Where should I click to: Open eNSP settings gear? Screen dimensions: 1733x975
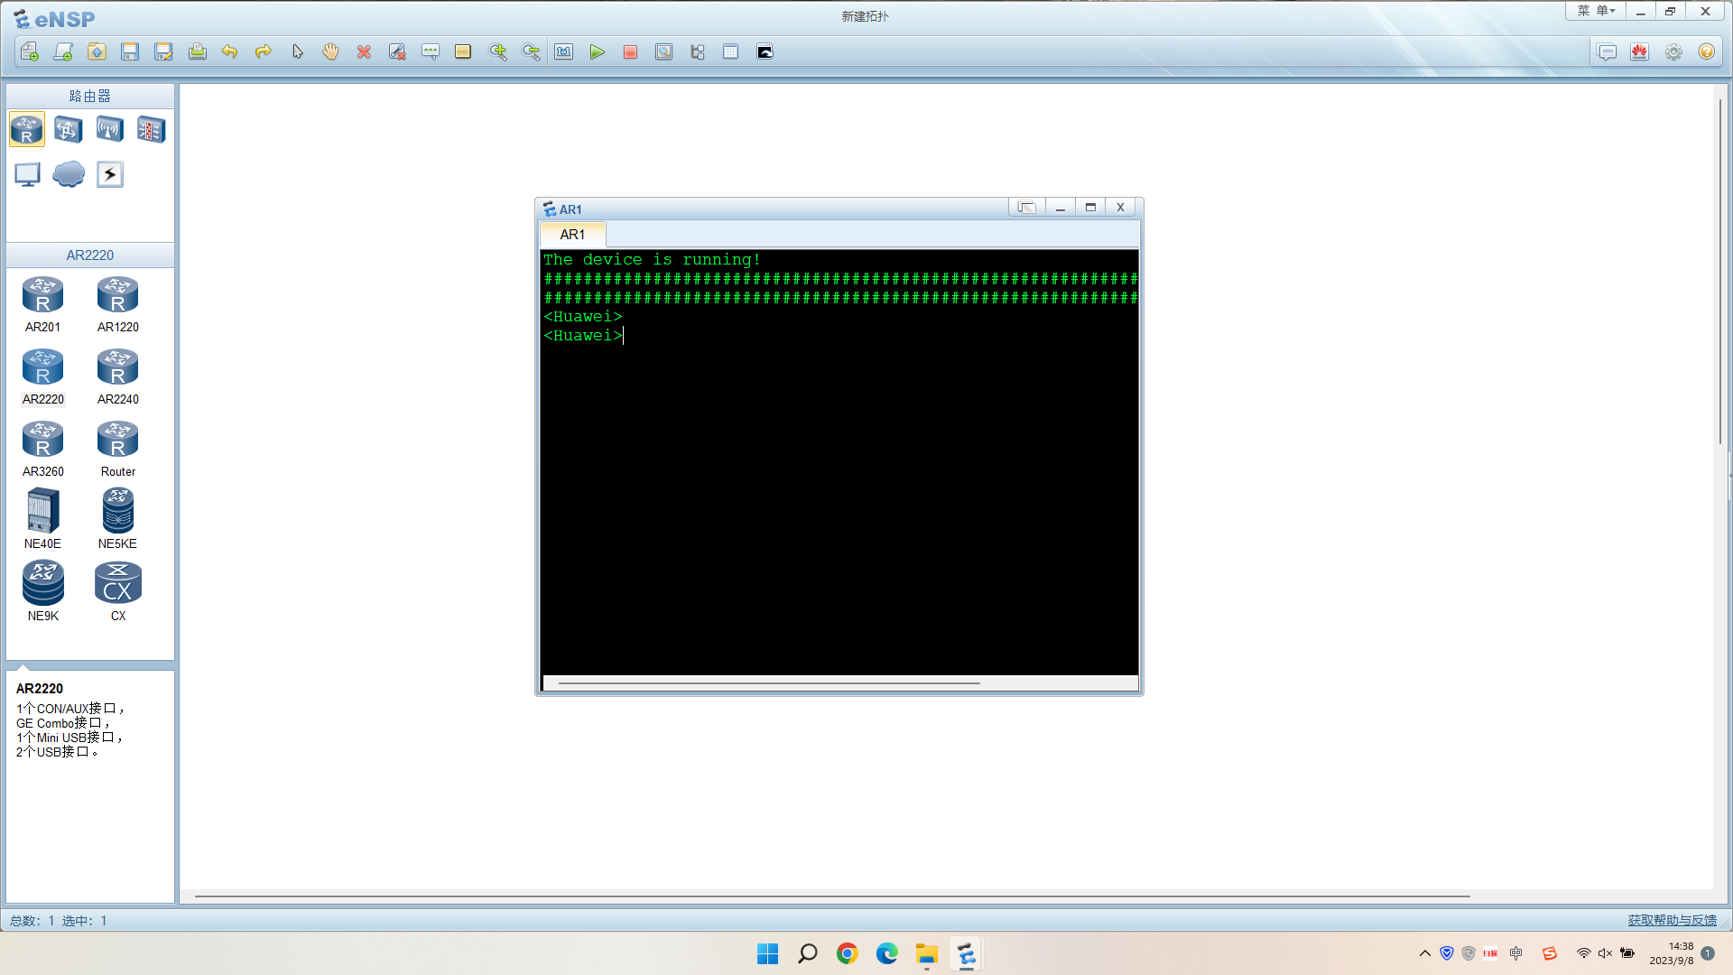pyautogui.click(x=1673, y=52)
